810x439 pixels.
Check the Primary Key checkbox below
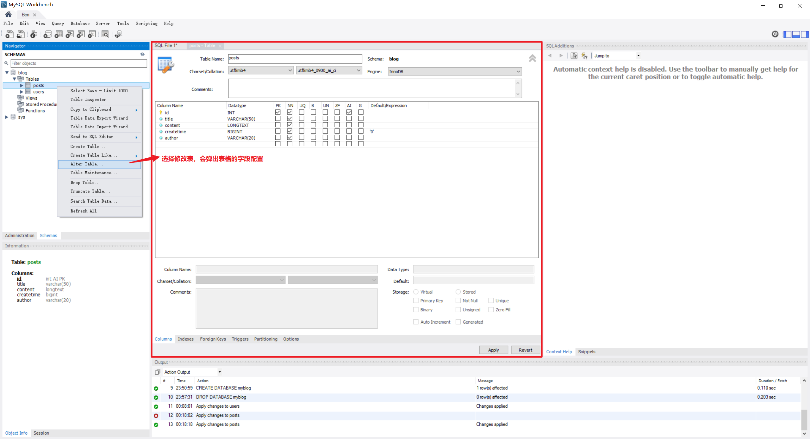[x=416, y=301]
